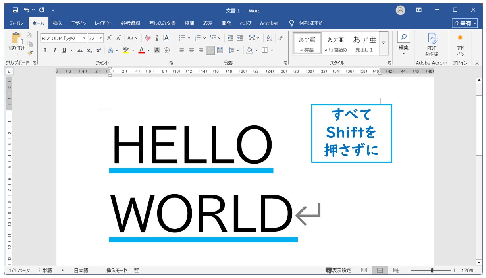Open the bullets list dropdown arrow
This screenshot has width=486, height=278.
click(x=189, y=38)
